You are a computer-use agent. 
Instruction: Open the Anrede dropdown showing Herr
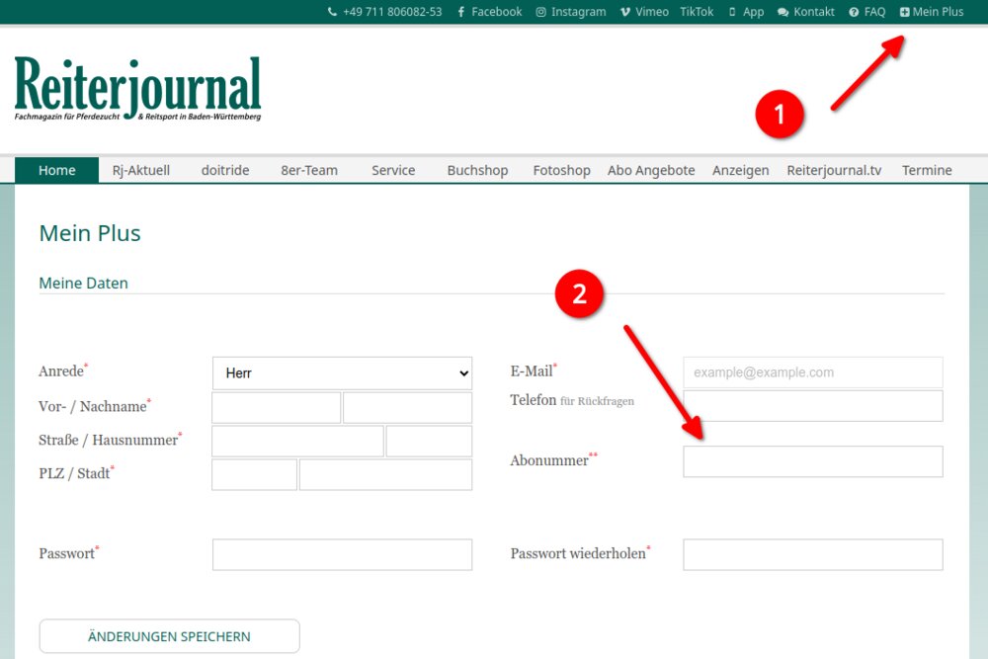pyautogui.click(x=342, y=373)
